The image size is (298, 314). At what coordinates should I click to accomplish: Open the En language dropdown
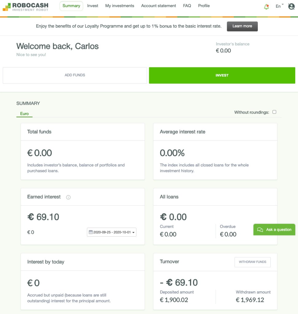click(x=277, y=6)
